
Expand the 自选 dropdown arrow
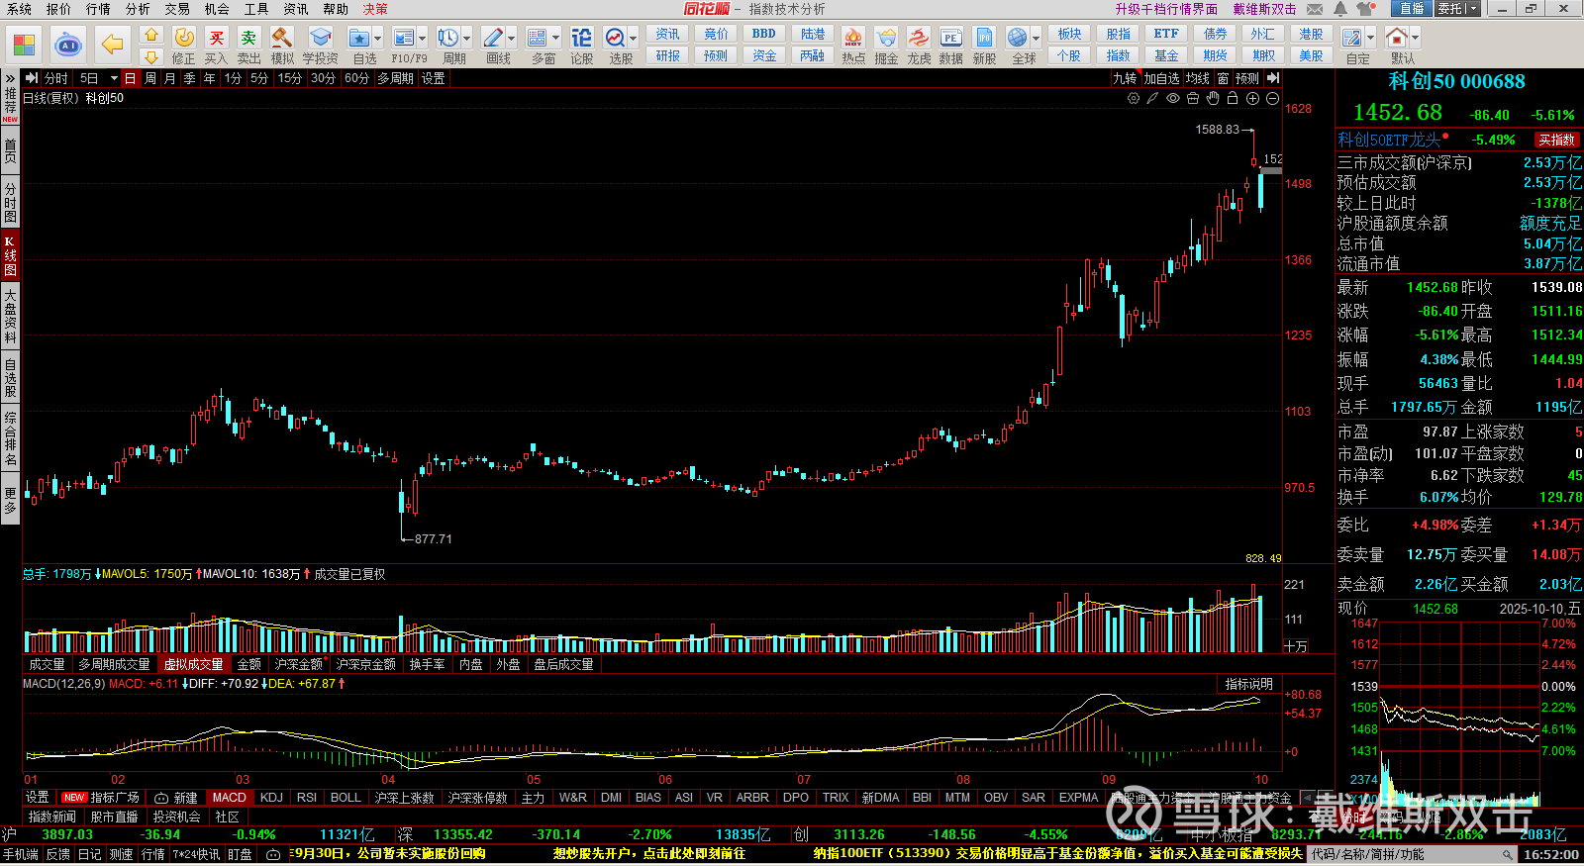pos(378,39)
